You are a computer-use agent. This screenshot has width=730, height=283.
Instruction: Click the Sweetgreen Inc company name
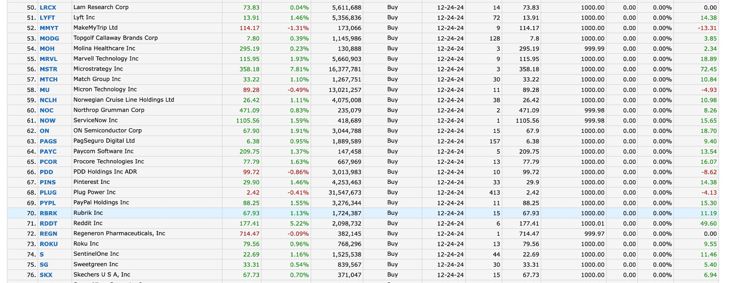[x=96, y=264]
